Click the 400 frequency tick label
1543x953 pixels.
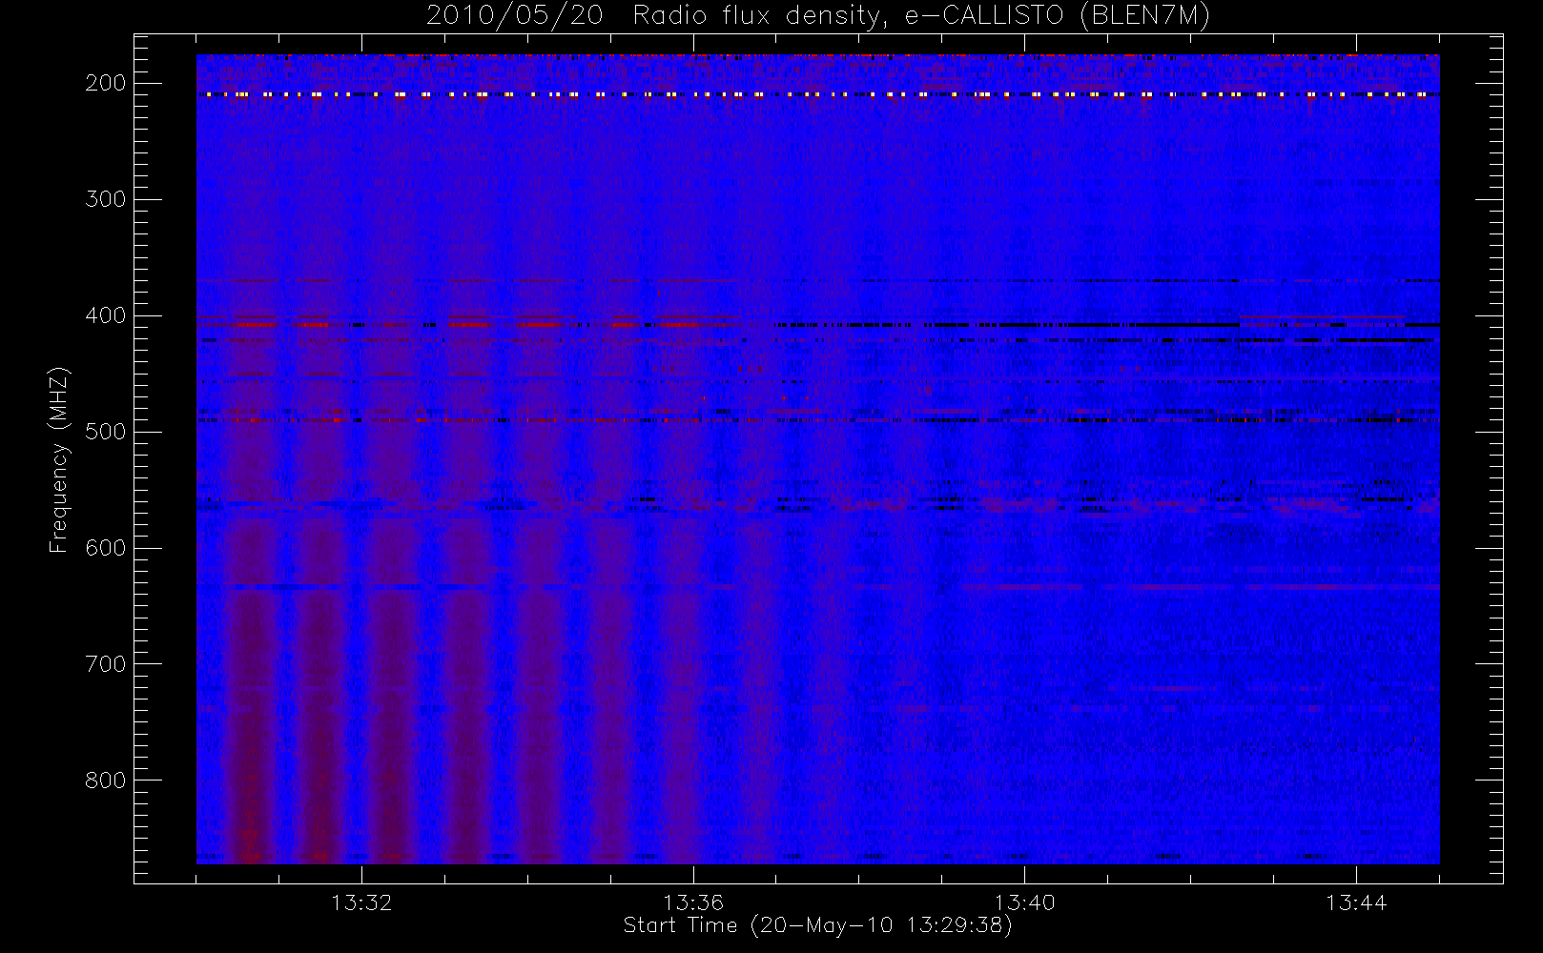coord(106,315)
